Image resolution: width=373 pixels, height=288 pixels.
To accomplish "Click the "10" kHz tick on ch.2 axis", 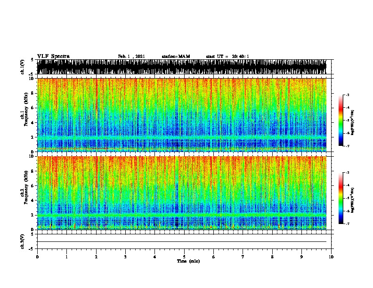I will click(x=32, y=156).
